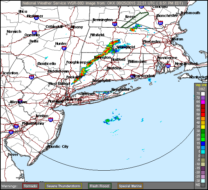
Task: Select the Atlantic City map label
Action: (x=58, y=146)
